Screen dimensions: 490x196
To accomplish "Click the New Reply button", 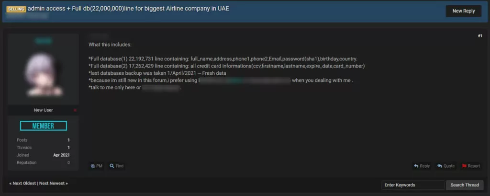I will (463, 11).
